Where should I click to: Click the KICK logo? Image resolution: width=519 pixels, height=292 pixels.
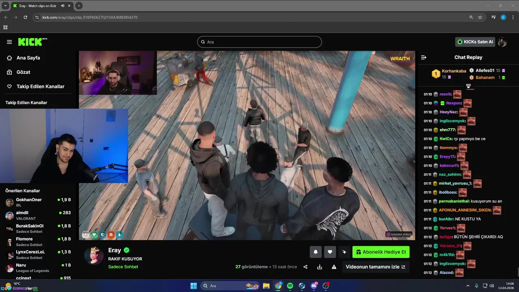tap(32, 42)
